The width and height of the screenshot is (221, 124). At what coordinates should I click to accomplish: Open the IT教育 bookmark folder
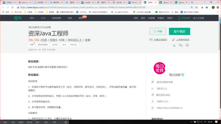(28, 12)
